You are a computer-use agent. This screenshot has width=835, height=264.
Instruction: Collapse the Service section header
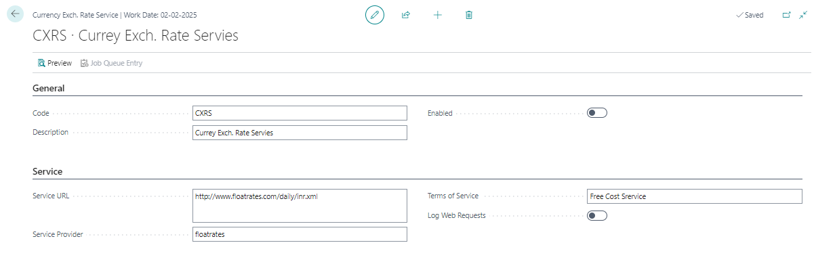pos(47,172)
